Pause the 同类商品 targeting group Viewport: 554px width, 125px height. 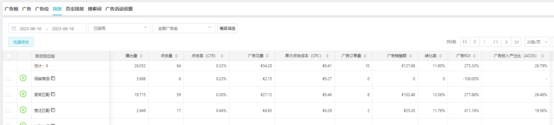(x=23, y=78)
